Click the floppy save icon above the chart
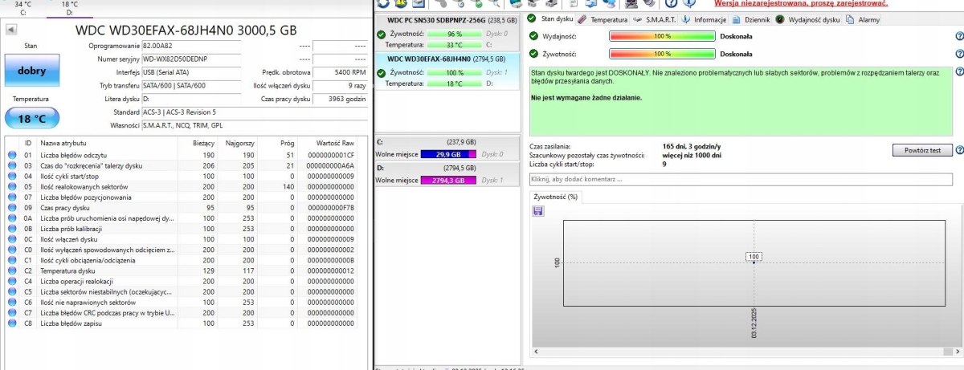Screen dimensions: 964x370 click(537, 210)
